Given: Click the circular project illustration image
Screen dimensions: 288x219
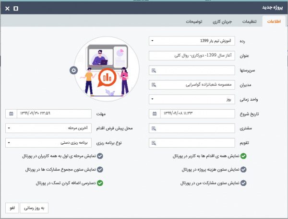Looking at the screenshot, I should 107,69.
